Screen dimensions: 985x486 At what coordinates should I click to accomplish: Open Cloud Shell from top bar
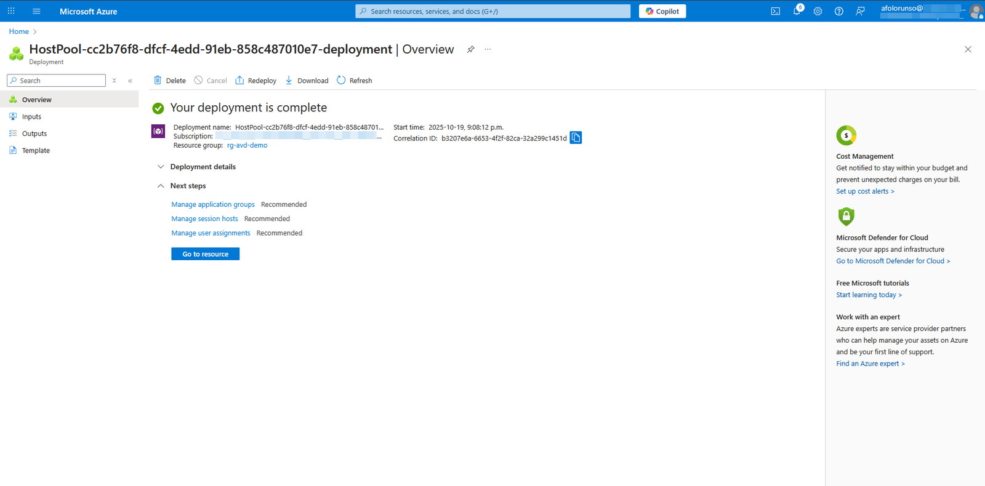tap(775, 11)
